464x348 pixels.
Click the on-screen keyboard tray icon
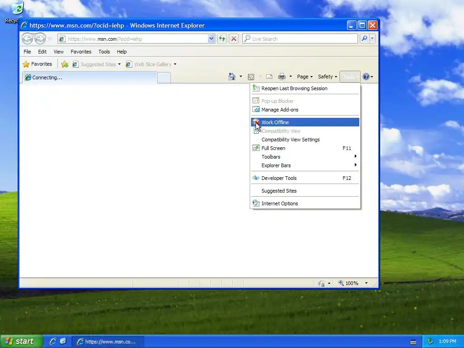413,342
